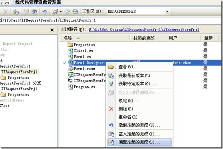Click the shelve icon beside 搁置挂起的更改

click(111, 142)
